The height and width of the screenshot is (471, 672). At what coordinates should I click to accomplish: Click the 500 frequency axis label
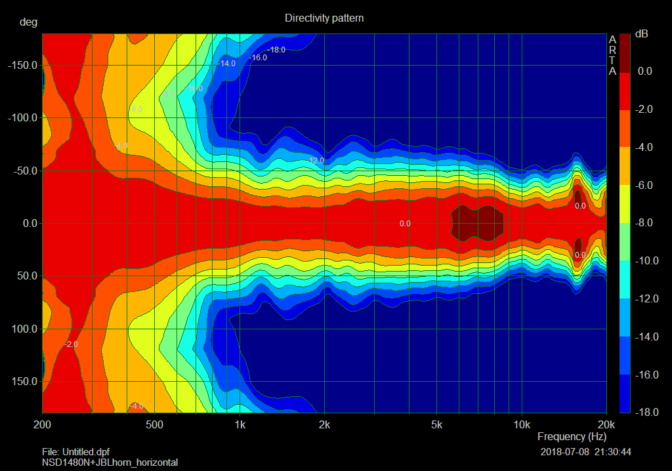(x=154, y=424)
